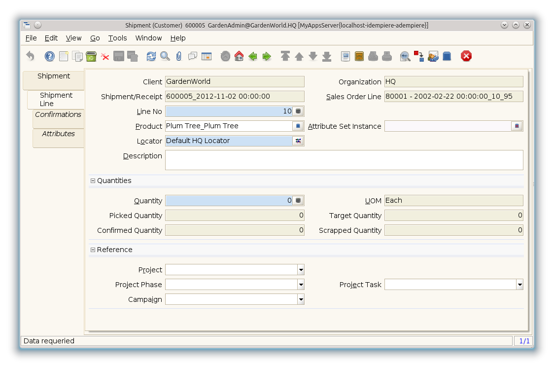The width and height of the screenshot is (554, 368).
Task: Click the paperclip Attachment icon
Action: click(178, 56)
